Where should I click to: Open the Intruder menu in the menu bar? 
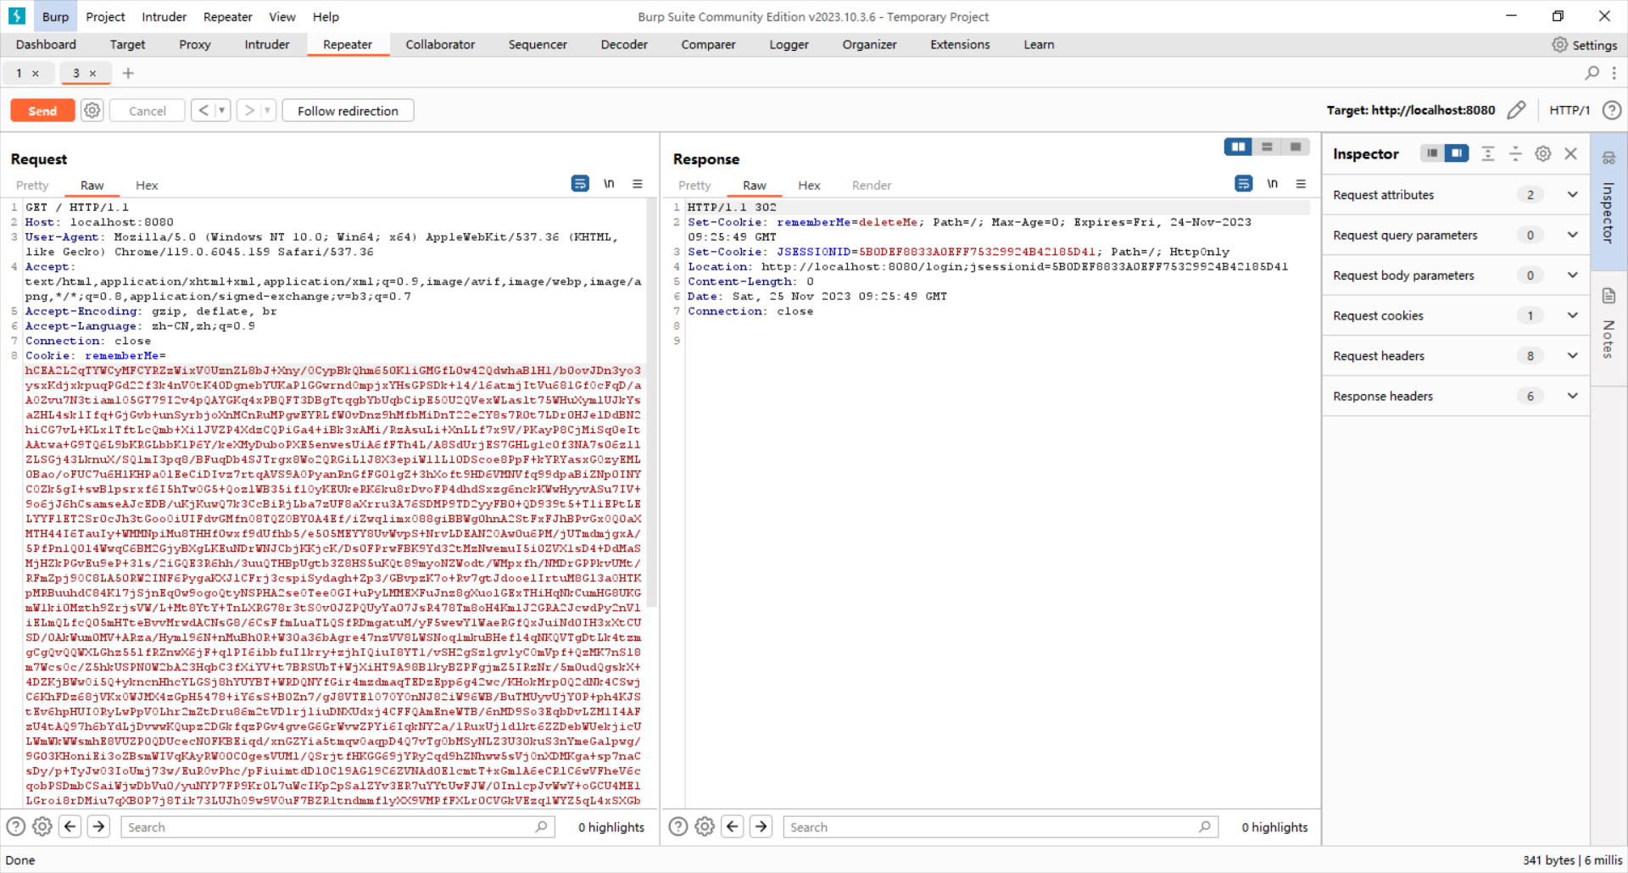click(164, 17)
